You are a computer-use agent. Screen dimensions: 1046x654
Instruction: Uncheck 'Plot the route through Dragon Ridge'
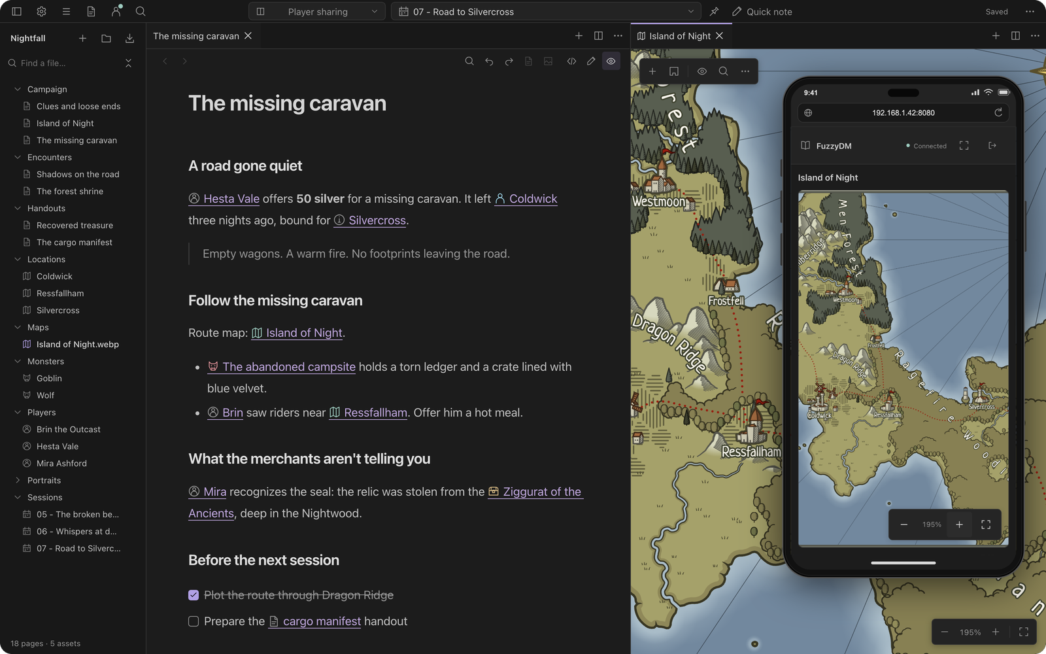coord(194,595)
